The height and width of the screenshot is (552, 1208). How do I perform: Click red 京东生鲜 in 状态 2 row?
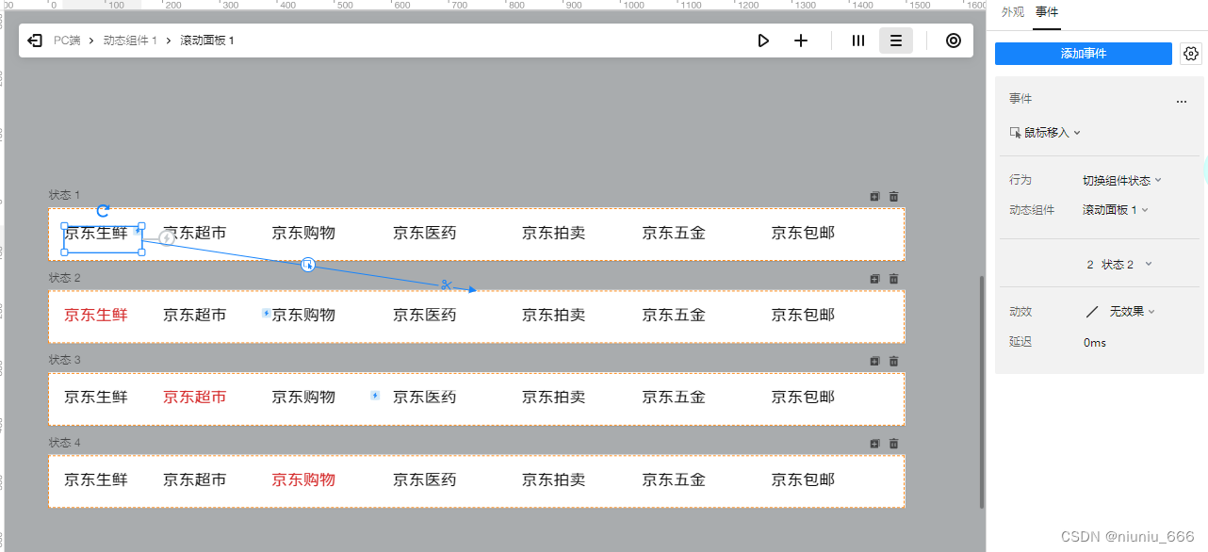point(96,315)
